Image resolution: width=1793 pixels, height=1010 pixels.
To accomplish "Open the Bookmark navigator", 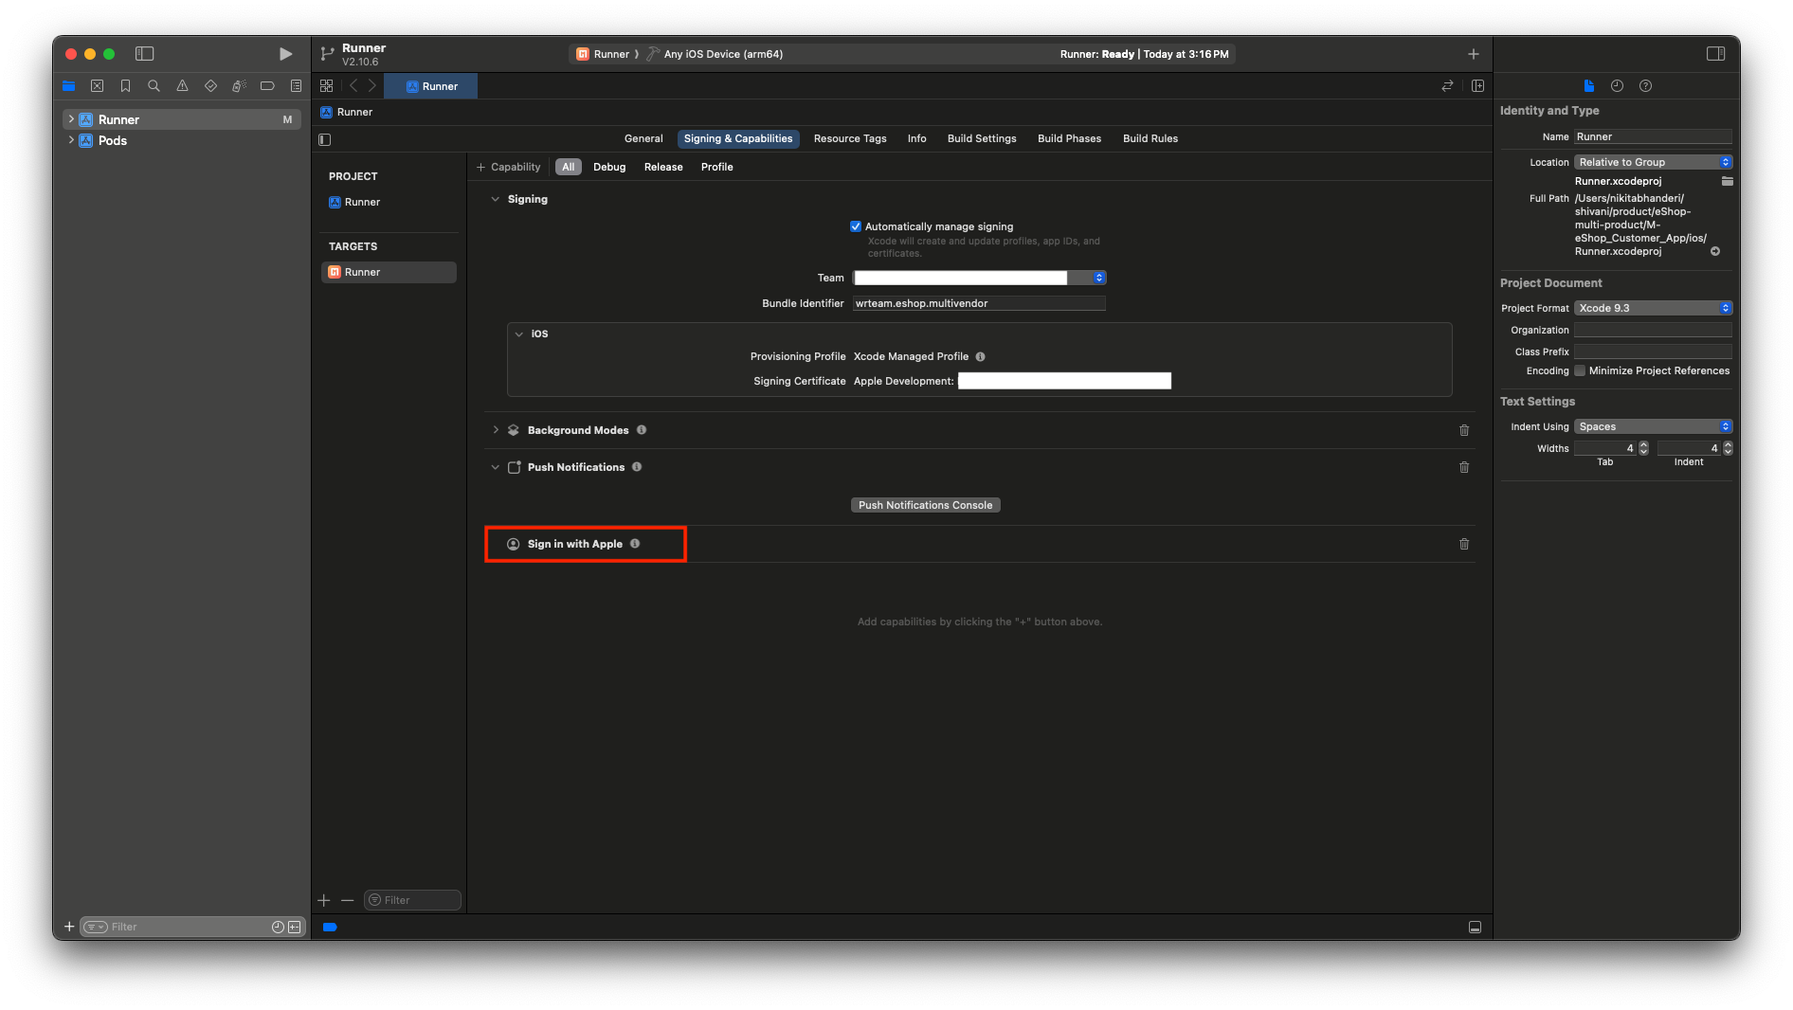I will (125, 86).
